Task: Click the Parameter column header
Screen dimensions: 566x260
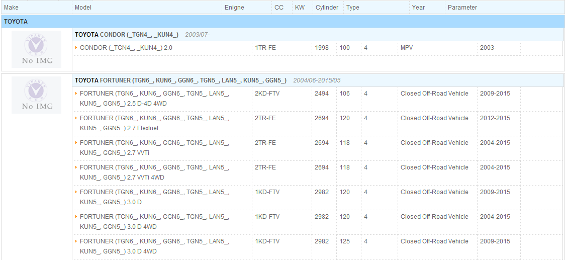Action: [x=462, y=8]
